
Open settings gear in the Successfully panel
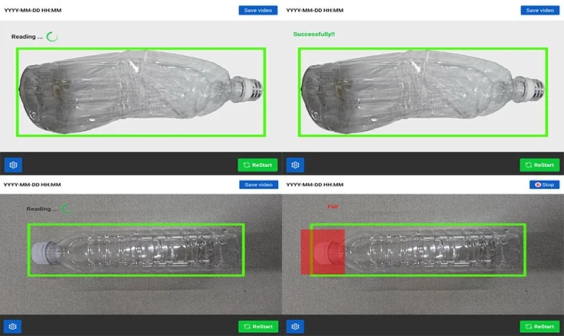(x=295, y=165)
